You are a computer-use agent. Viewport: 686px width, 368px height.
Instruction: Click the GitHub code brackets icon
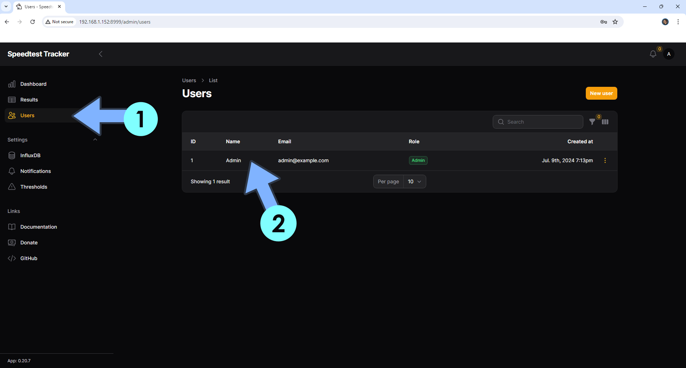[x=12, y=258]
